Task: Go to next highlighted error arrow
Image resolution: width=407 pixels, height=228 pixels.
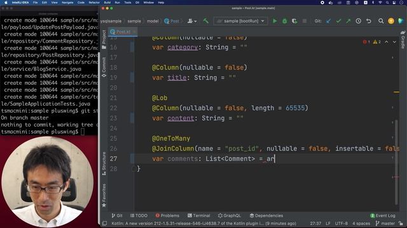Action: click(394, 42)
